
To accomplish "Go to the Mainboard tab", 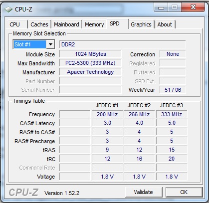I will coord(66,24).
